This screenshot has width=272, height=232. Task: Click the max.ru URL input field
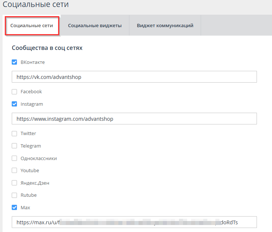[134, 222]
